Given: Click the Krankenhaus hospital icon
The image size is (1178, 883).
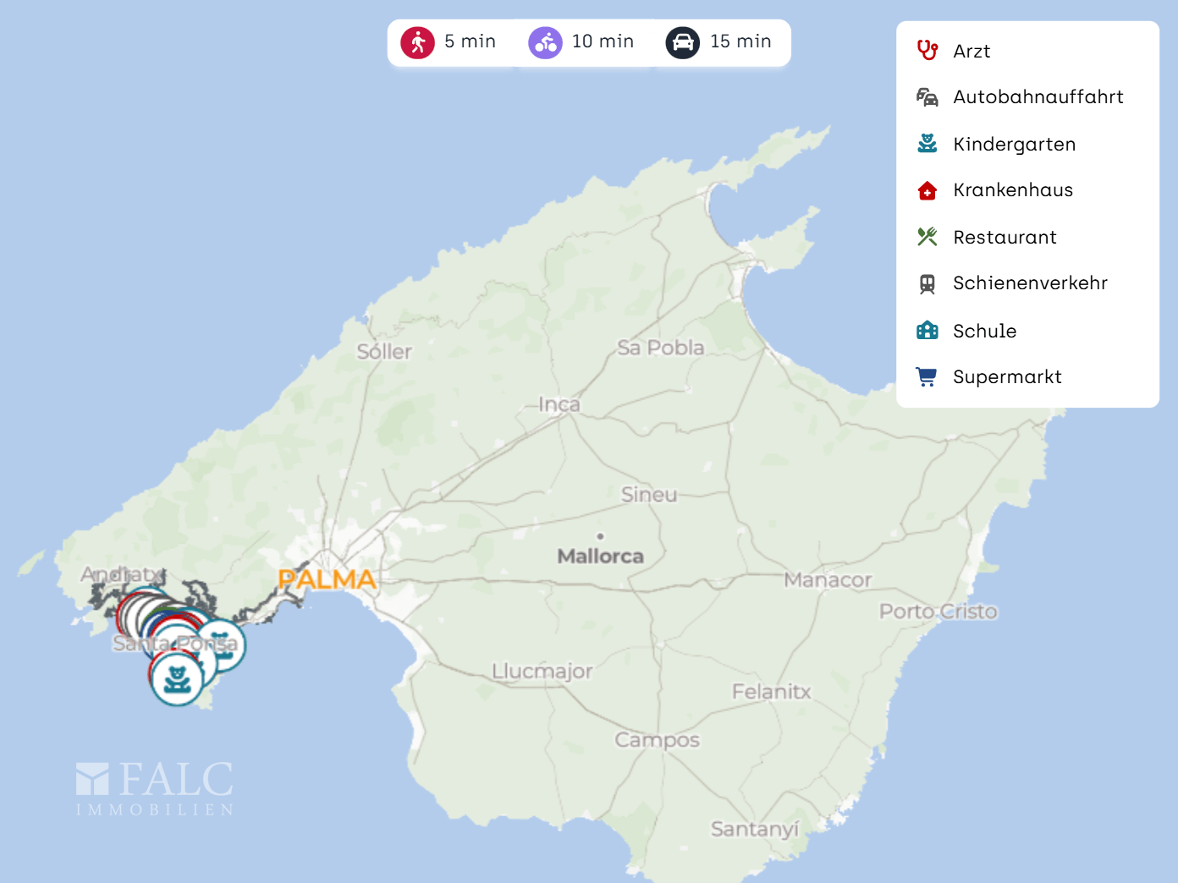Looking at the screenshot, I should pos(928,190).
